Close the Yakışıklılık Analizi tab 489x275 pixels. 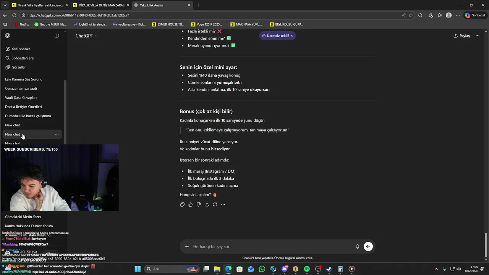[x=189, y=5]
